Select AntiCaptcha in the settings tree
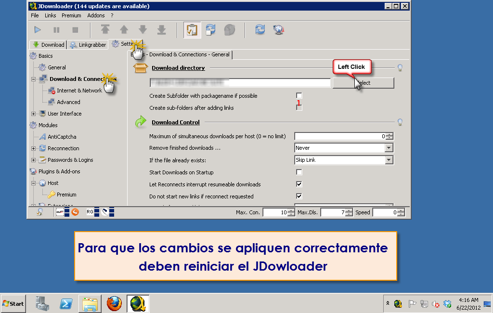493x313 pixels. point(62,137)
